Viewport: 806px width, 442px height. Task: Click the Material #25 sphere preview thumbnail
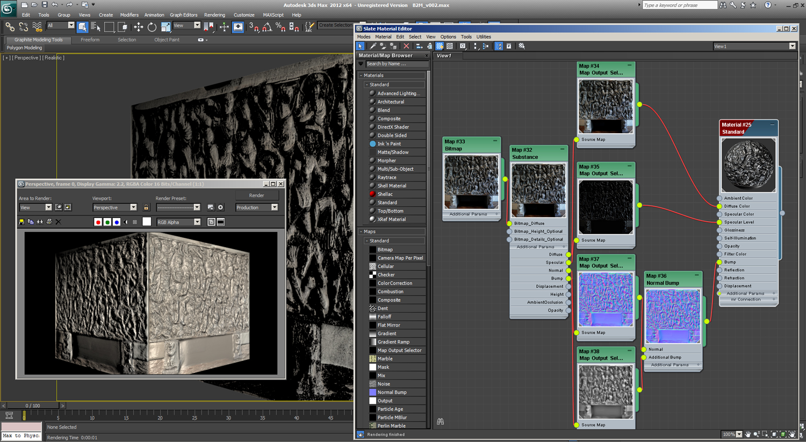coord(749,165)
